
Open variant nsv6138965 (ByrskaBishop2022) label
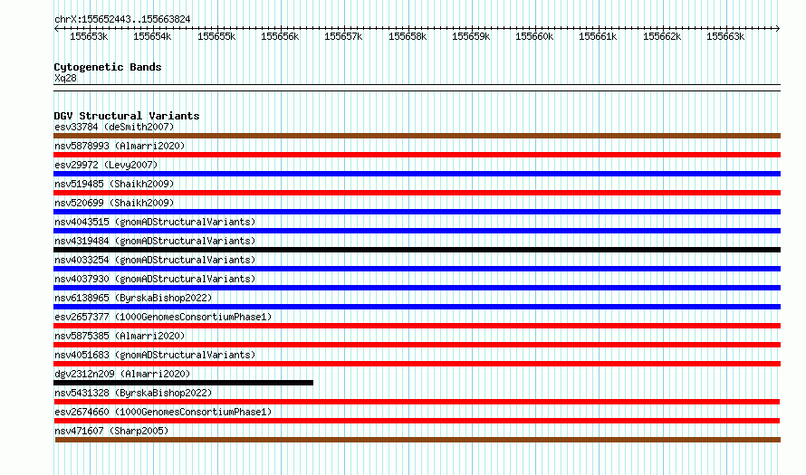[x=133, y=298]
